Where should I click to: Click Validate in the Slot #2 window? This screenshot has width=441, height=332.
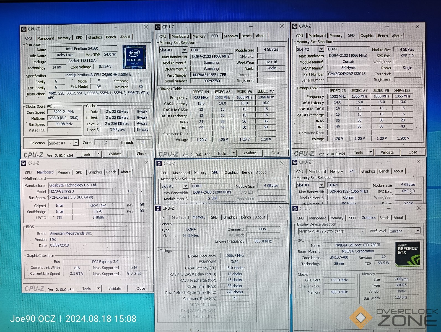[387, 152]
